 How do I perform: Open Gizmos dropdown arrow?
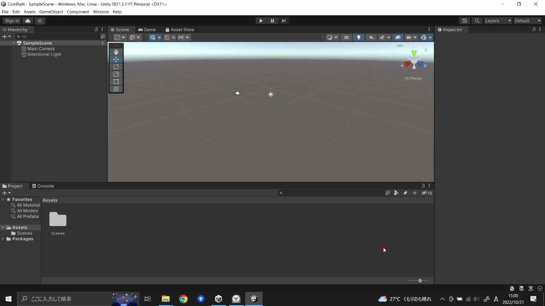pos(430,37)
